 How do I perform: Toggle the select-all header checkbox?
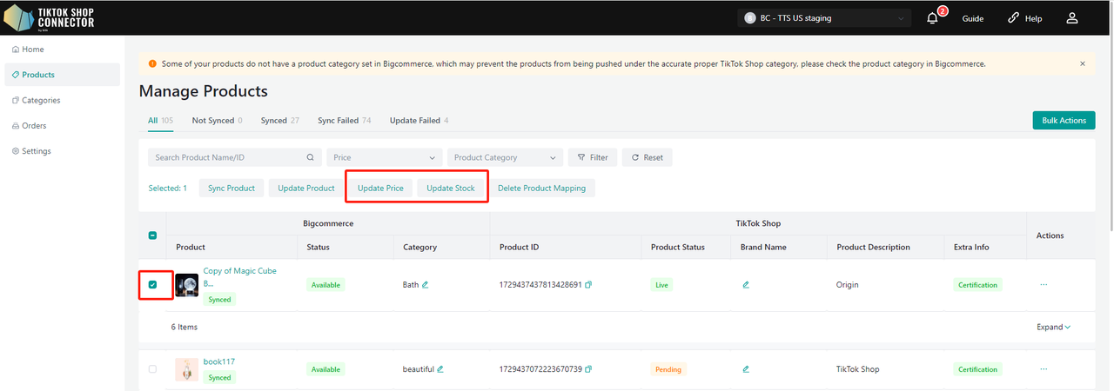(x=152, y=235)
